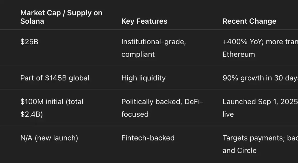This screenshot has width=298, height=163.
Task: Click the 'High liquidity' cell
Action: click(x=143, y=78)
